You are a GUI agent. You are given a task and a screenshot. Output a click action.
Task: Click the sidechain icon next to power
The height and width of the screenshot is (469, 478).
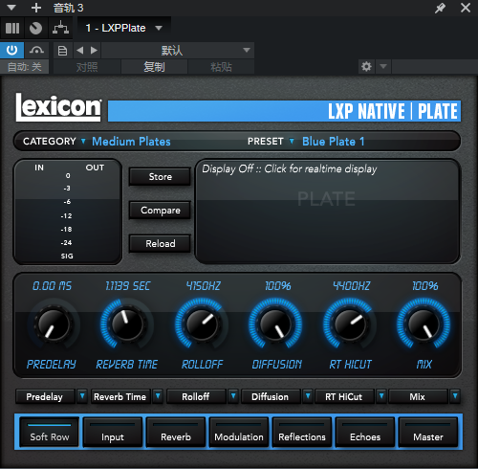36,50
